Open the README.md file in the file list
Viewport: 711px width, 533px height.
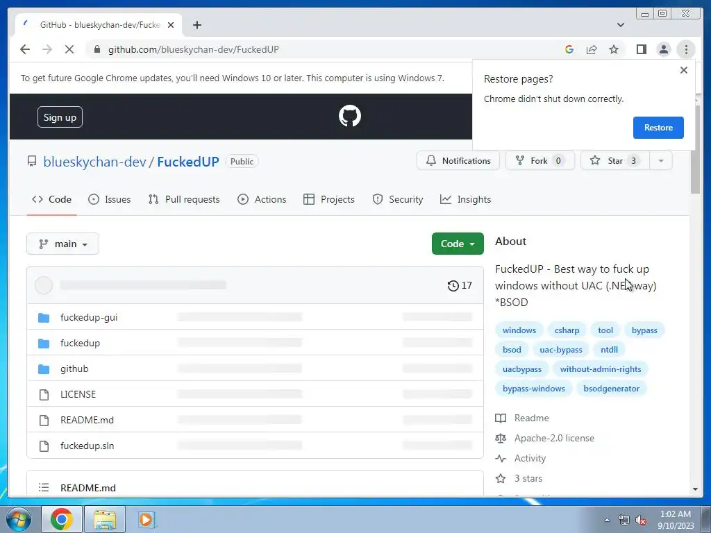(x=87, y=420)
